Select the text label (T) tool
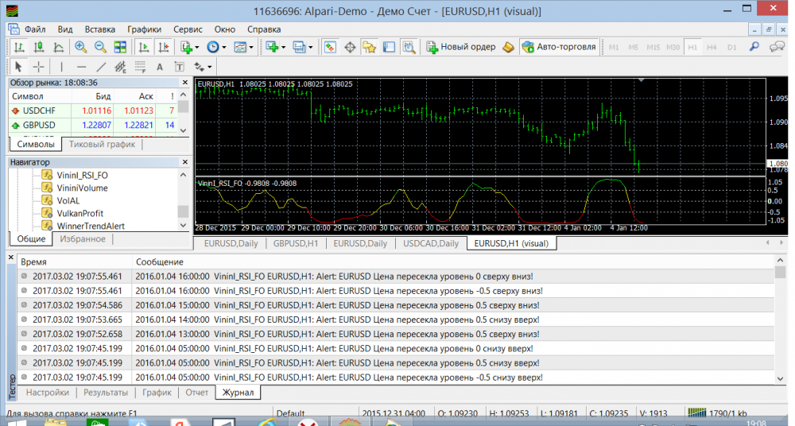The height and width of the screenshot is (426, 795). click(x=179, y=67)
